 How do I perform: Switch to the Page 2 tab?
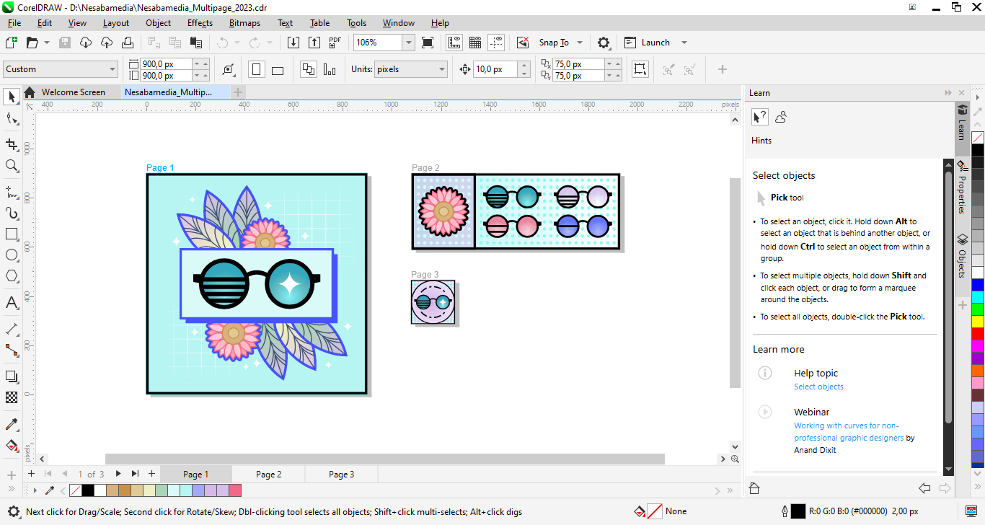coord(268,474)
